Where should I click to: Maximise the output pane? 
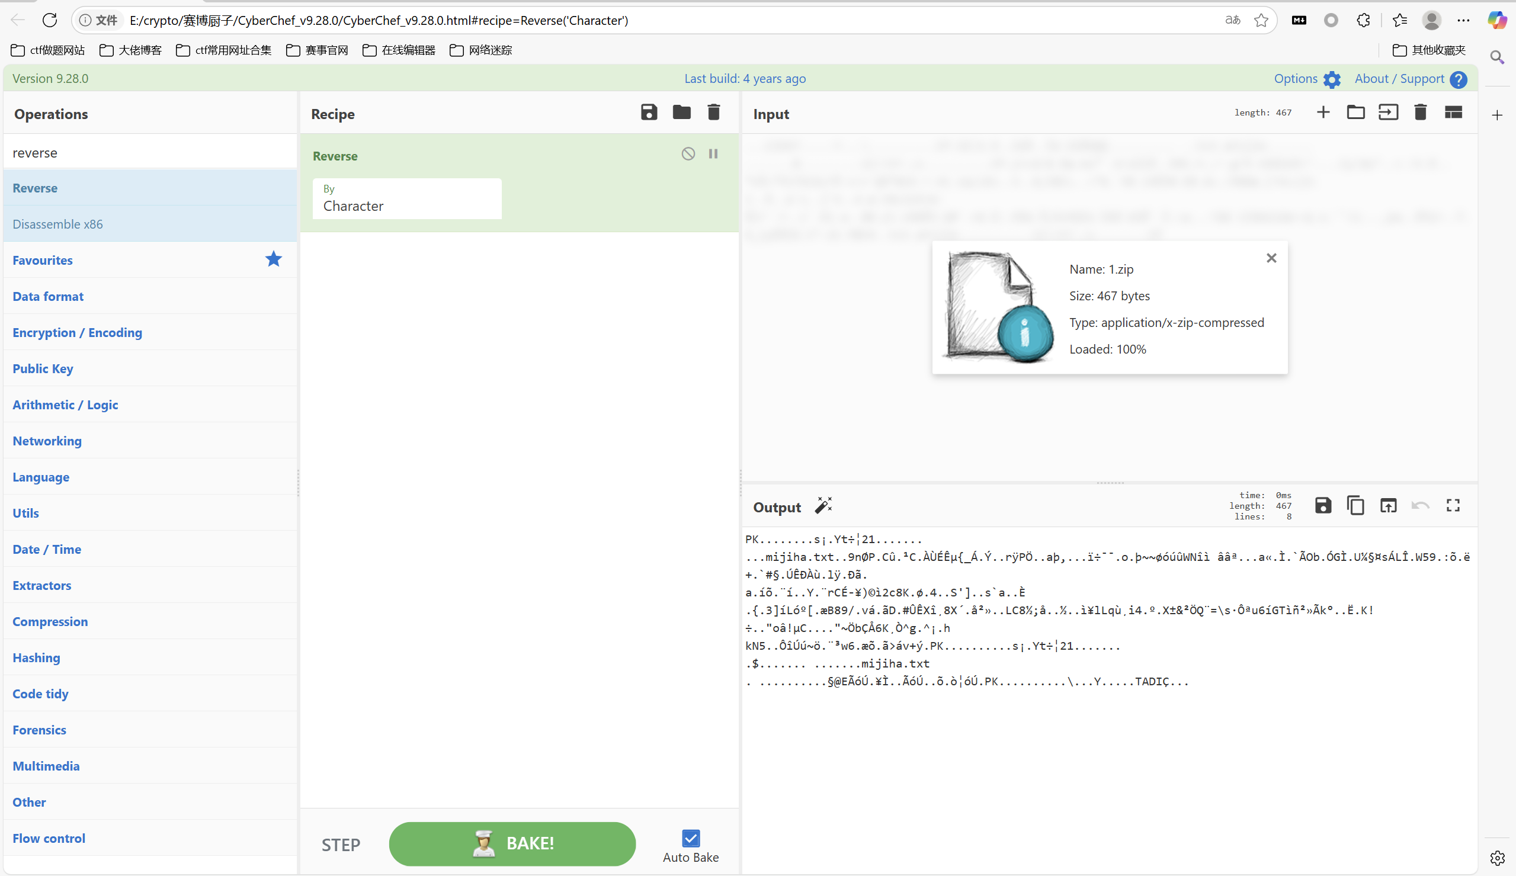pyautogui.click(x=1453, y=505)
